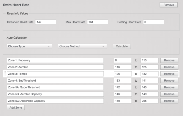Remove the Swim Heart Rate section
183x116 pixels.
coord(168,5)
